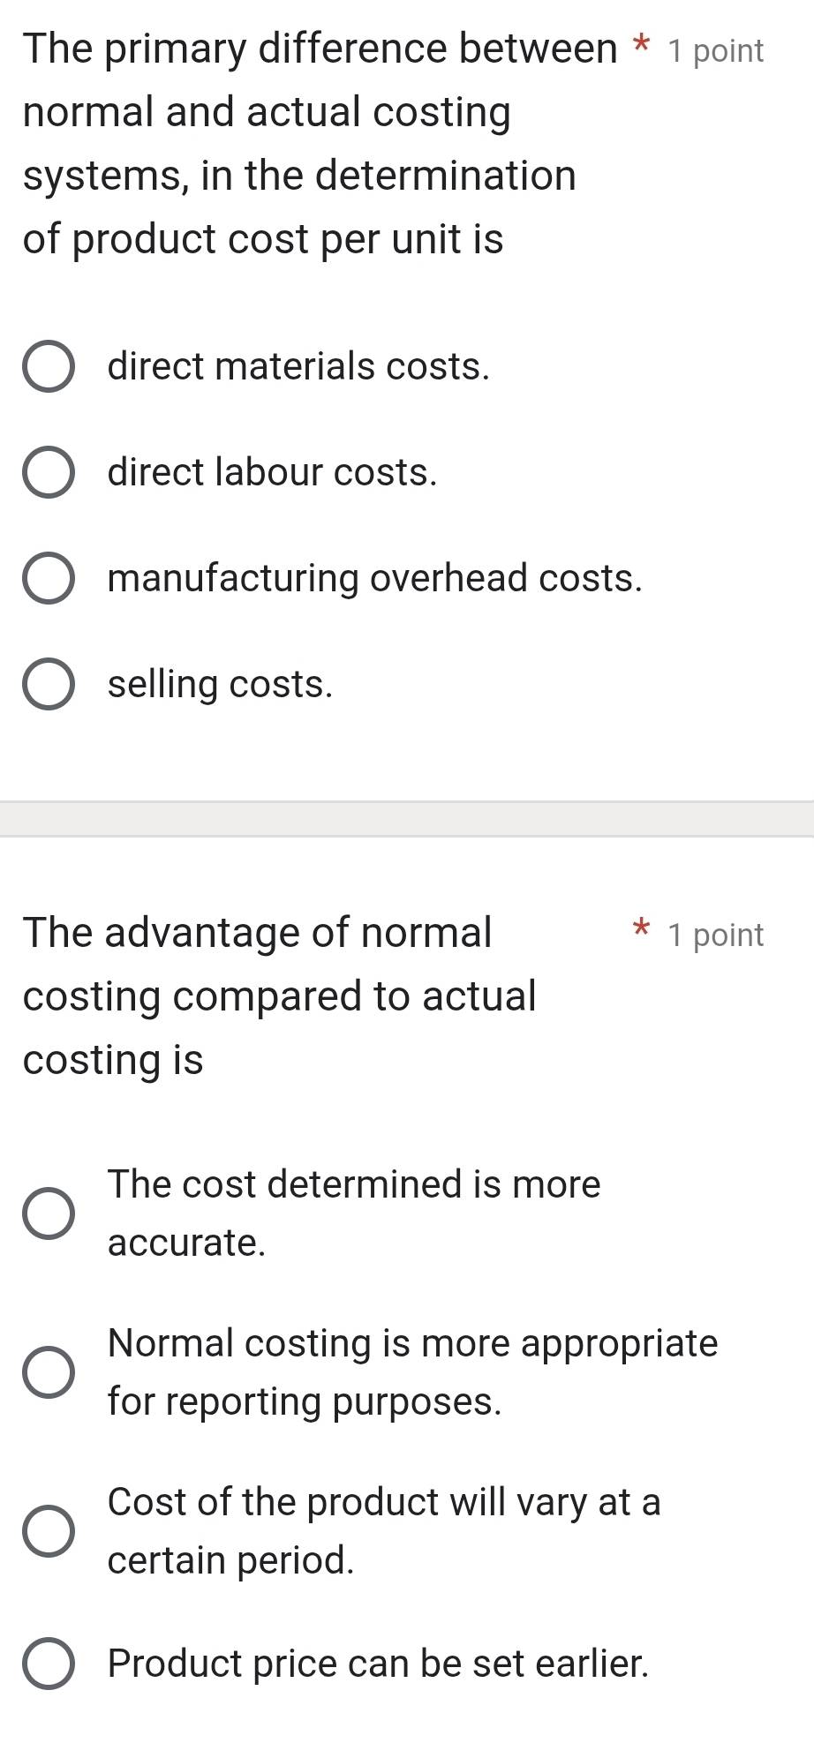Viewport: 814px width, 1758px height.
Task: Click the 'selling costs.' option text
Action: coord(221,685)
